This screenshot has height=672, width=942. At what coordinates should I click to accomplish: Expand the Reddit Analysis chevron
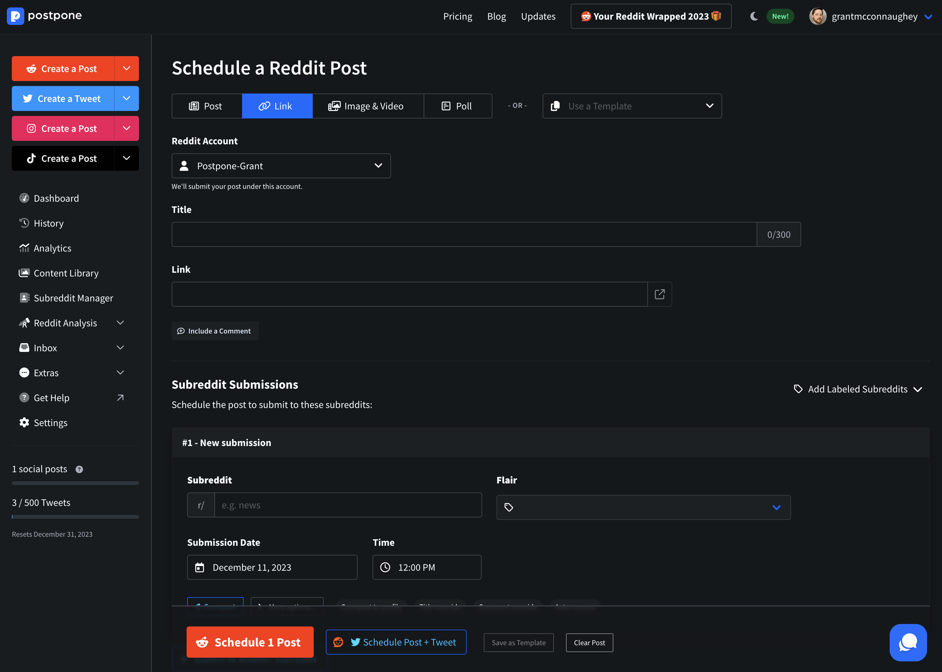pyautogui.click(x=120, y=323)
